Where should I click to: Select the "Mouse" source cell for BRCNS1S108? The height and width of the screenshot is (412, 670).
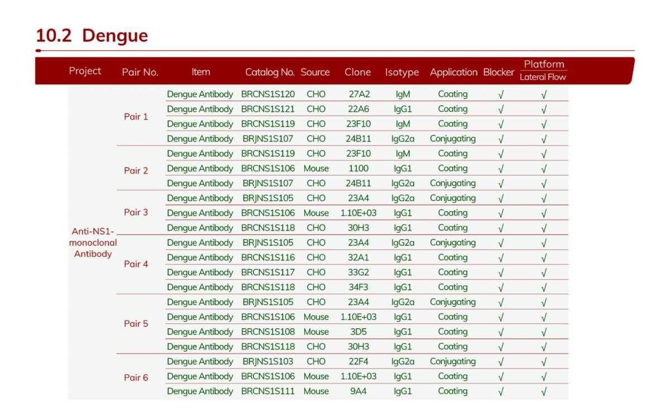[316, 332]
